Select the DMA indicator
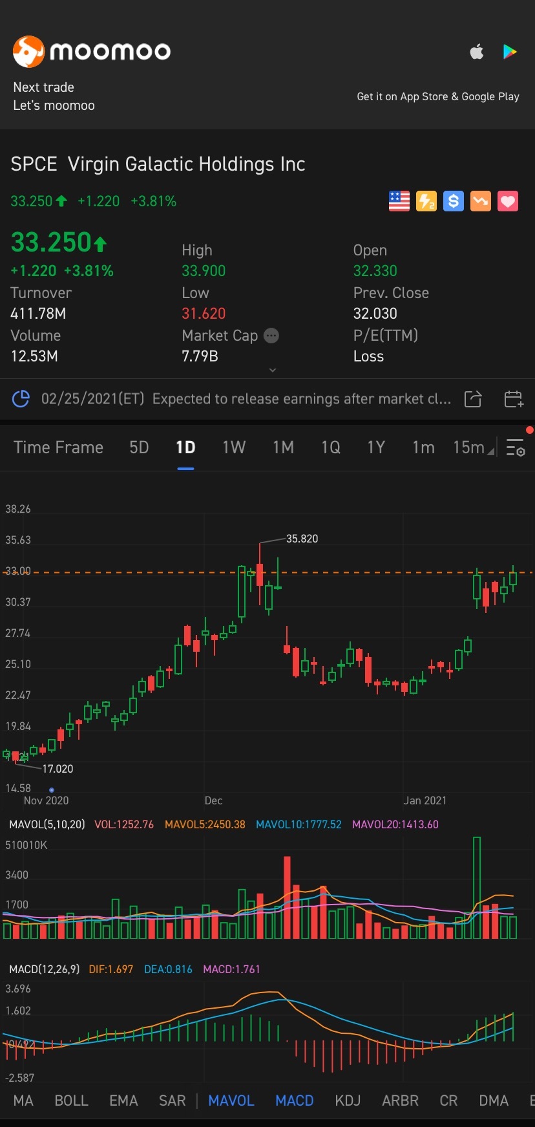This screenshot has height=1127, width=535. pos(494,1100)
